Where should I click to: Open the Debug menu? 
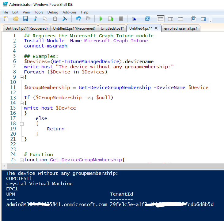(53, 12)
